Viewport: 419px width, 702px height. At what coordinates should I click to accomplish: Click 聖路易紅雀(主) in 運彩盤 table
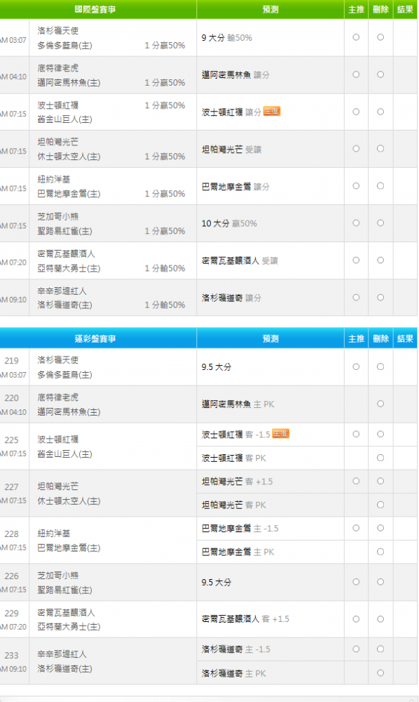(x=64, y=590)
